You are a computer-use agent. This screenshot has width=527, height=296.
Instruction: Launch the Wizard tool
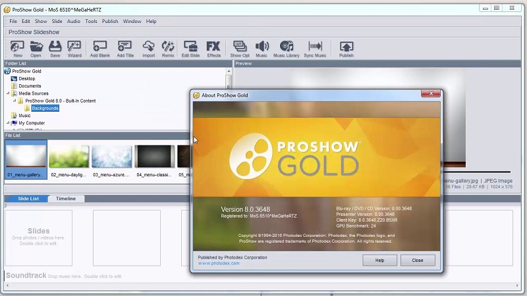tap(74, 49)
